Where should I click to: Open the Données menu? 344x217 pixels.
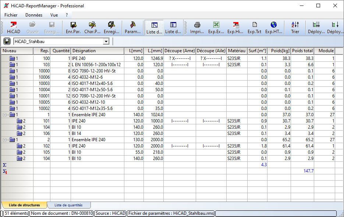tap(34, 15)
